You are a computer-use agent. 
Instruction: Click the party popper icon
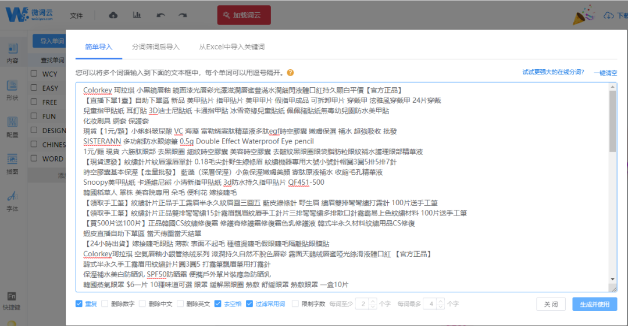coord(584,15)
